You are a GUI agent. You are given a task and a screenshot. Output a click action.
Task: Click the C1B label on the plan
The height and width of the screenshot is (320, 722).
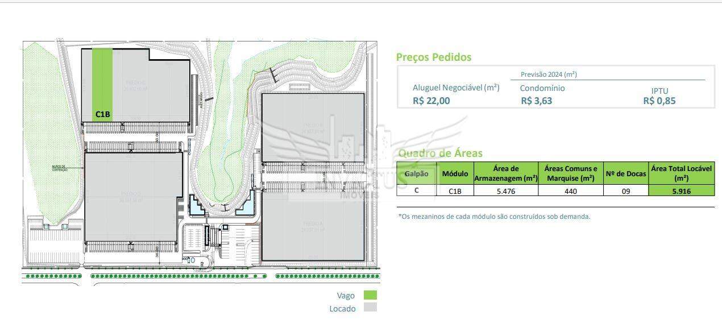[x=102, y=114]
